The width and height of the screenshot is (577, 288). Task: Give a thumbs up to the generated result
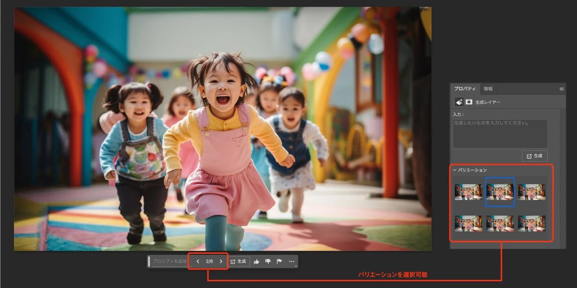[x=257, y=262]
